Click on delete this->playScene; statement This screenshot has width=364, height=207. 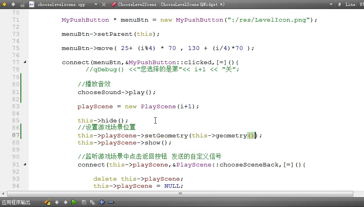(x=138, y=179)
